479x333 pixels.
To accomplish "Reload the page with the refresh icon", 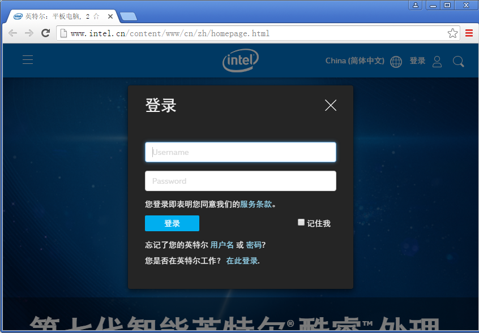I will (x=46, y=33).
